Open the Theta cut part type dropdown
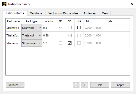 (32, 35)
